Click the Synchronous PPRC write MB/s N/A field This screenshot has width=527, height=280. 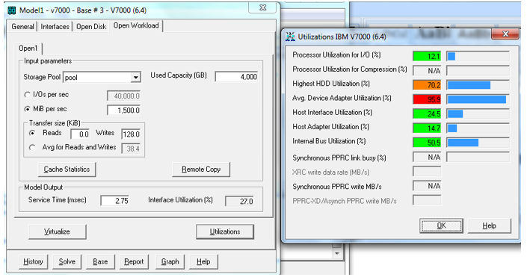427,186
